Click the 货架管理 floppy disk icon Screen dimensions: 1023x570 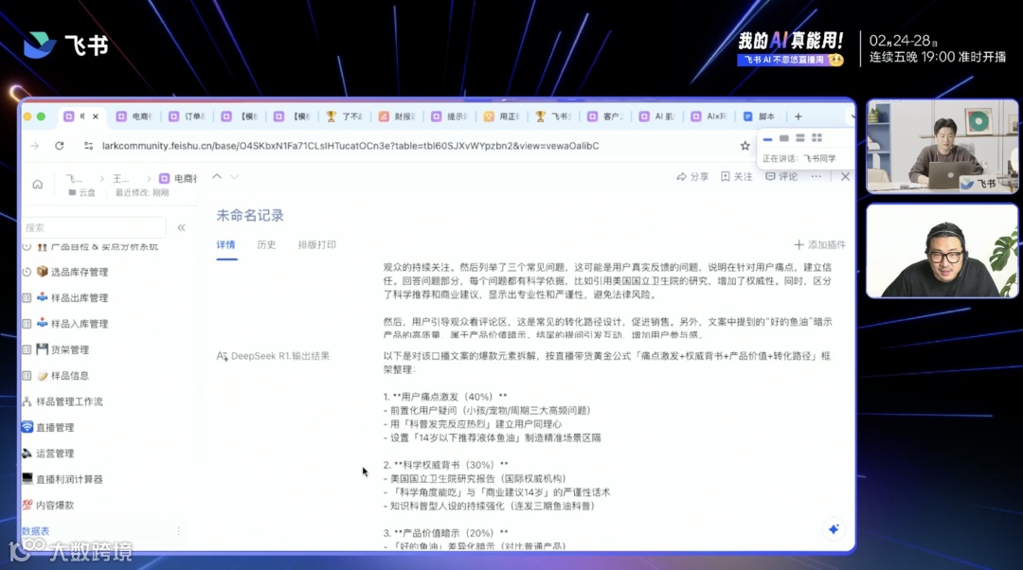click(43, 349)
